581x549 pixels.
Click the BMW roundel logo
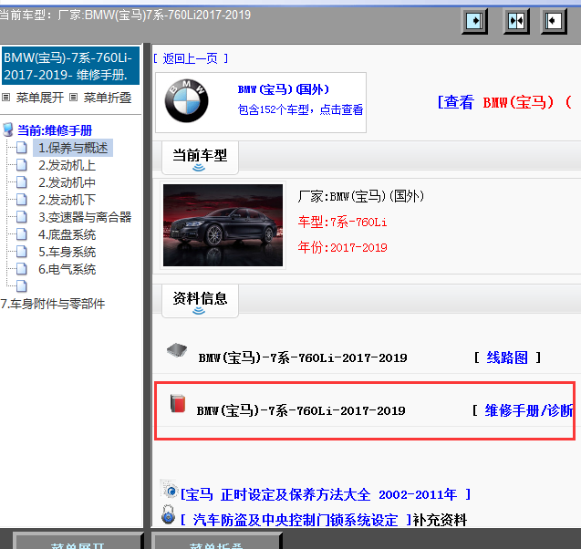point(186,100)
